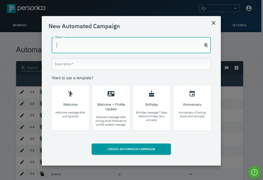This screenshot has width=263, height=180.
Task: Click the password manager icon in Name field
Action: click(206, 45)
